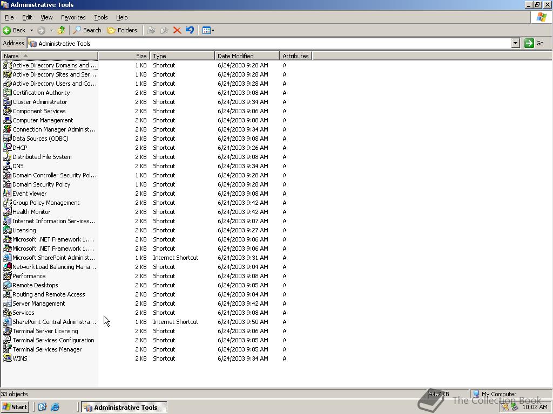Click the Back arrow icon in toolbar
The width and height of the screenshot is (553, 414).
point(6,30)
